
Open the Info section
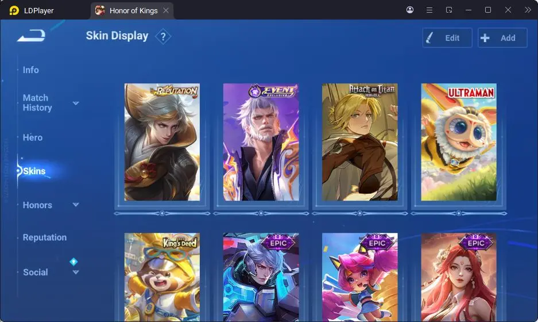31,70
